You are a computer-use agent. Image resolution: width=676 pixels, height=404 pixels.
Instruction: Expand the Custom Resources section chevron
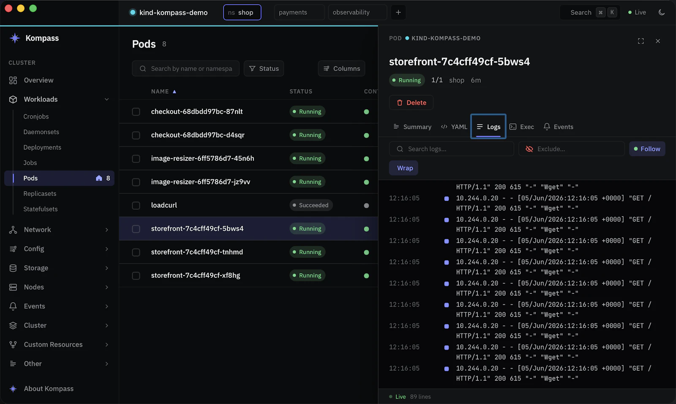click(x=106, y=344)
